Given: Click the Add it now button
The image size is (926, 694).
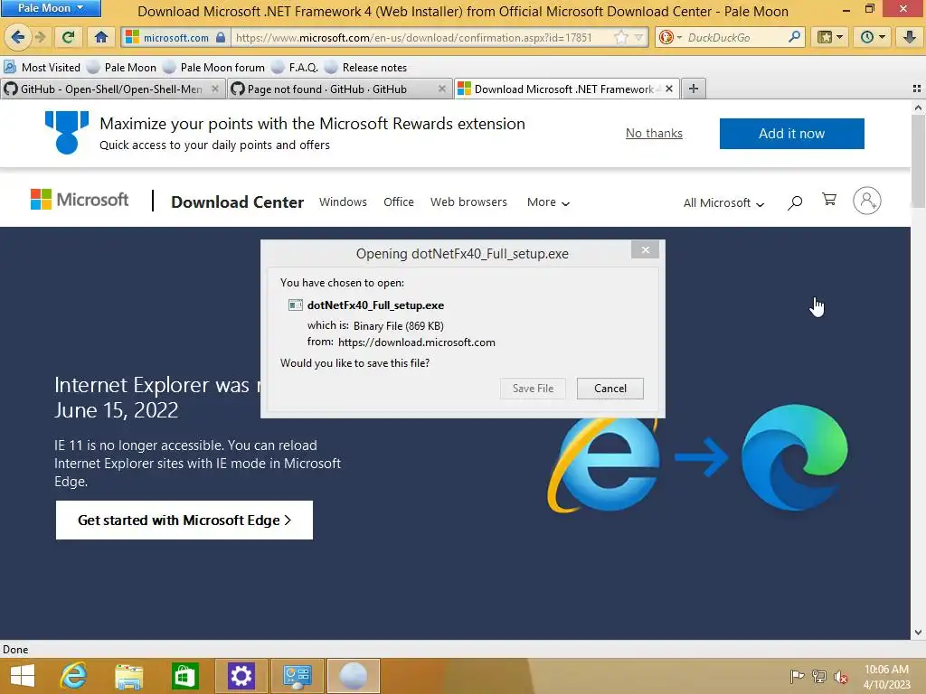Looking at the screenshot, I should (x=791, y=134).
